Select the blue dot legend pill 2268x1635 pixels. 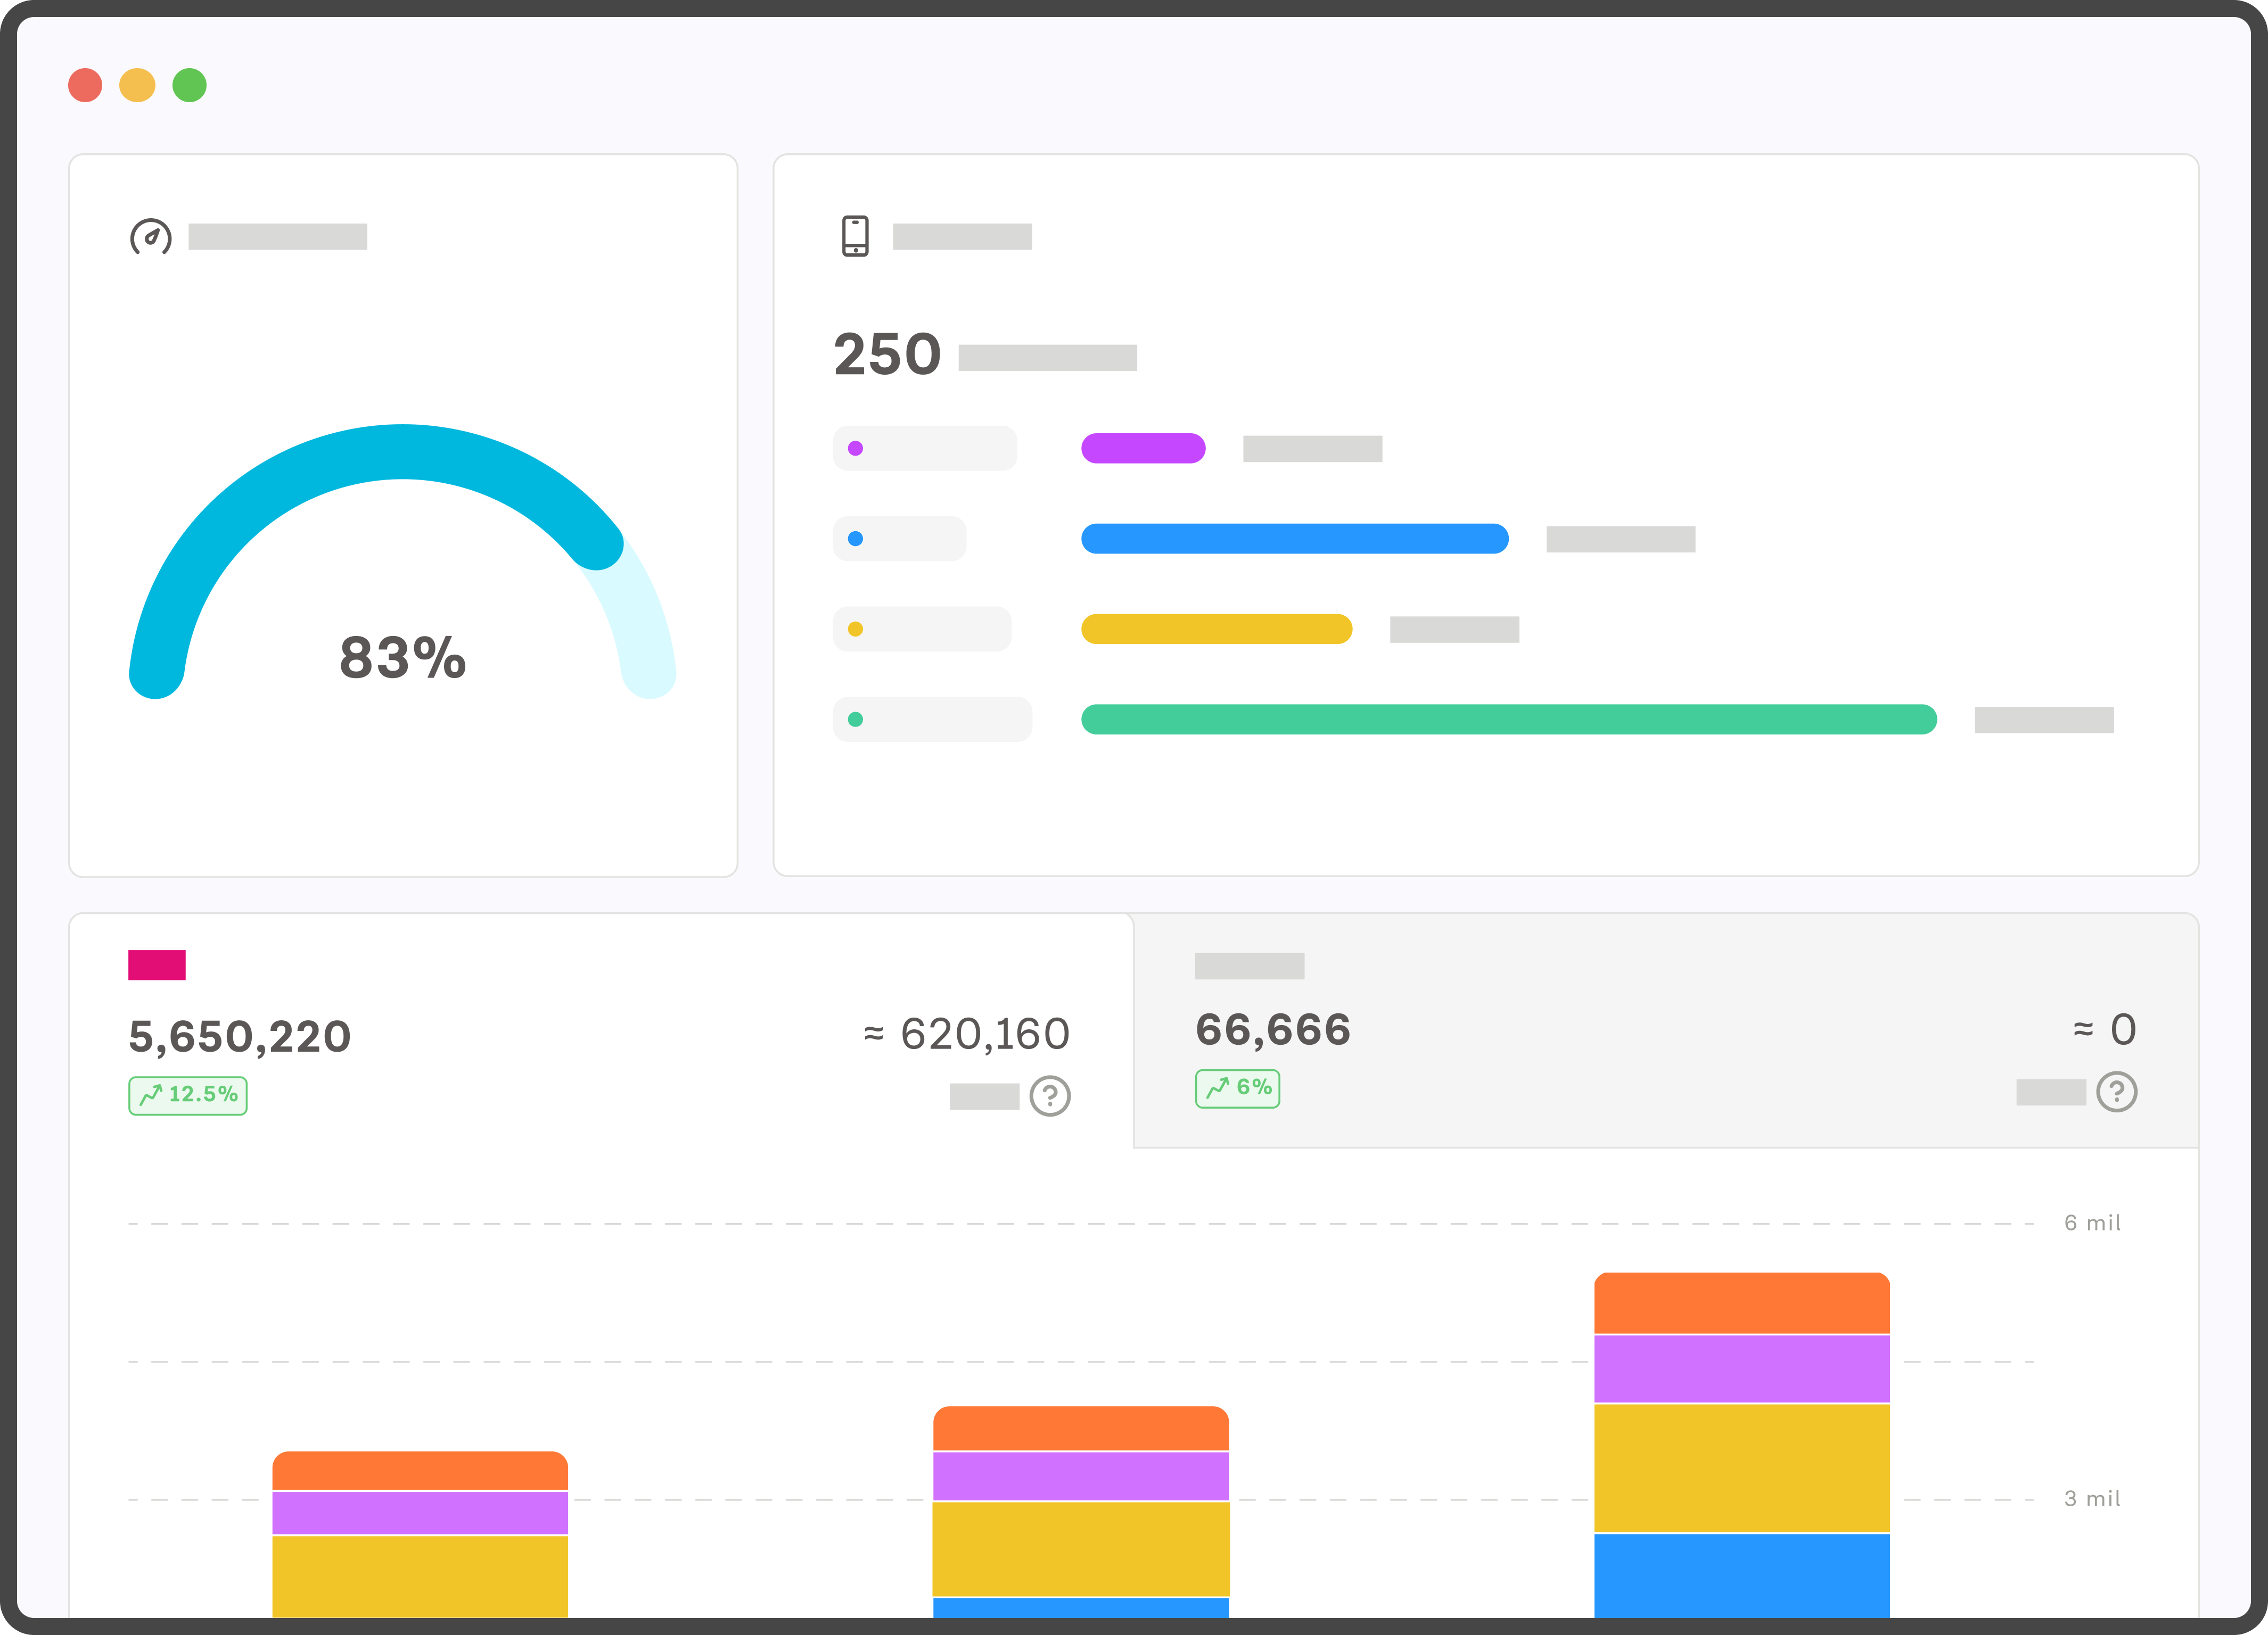[899, 539]
